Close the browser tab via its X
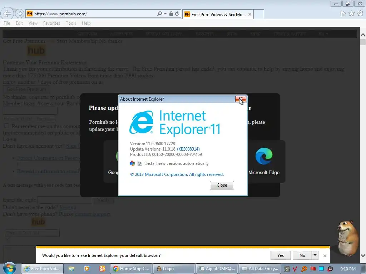Image resolution: width=366 pixels, height=274 pixels. point(250,14)
